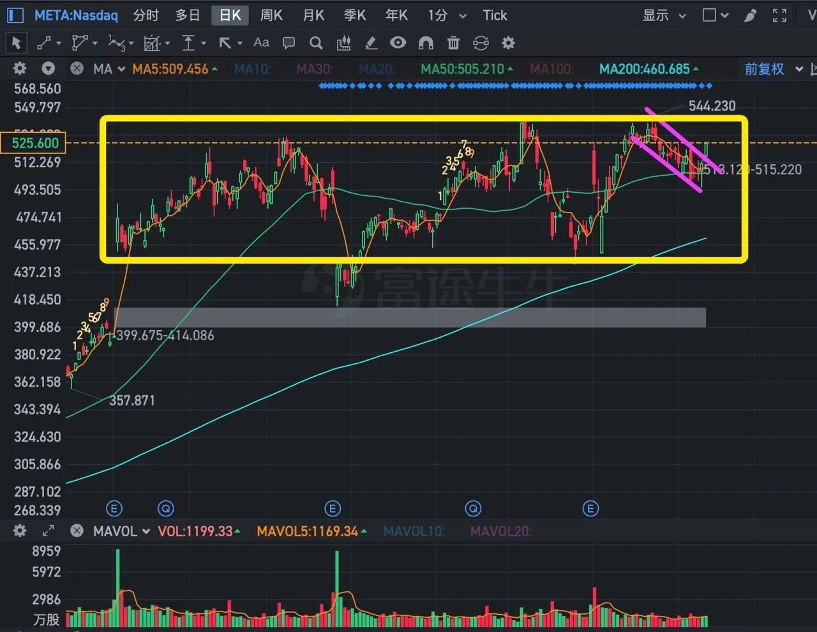
Task: Open the MA indicator type dropdown
Action: [109, 68]
